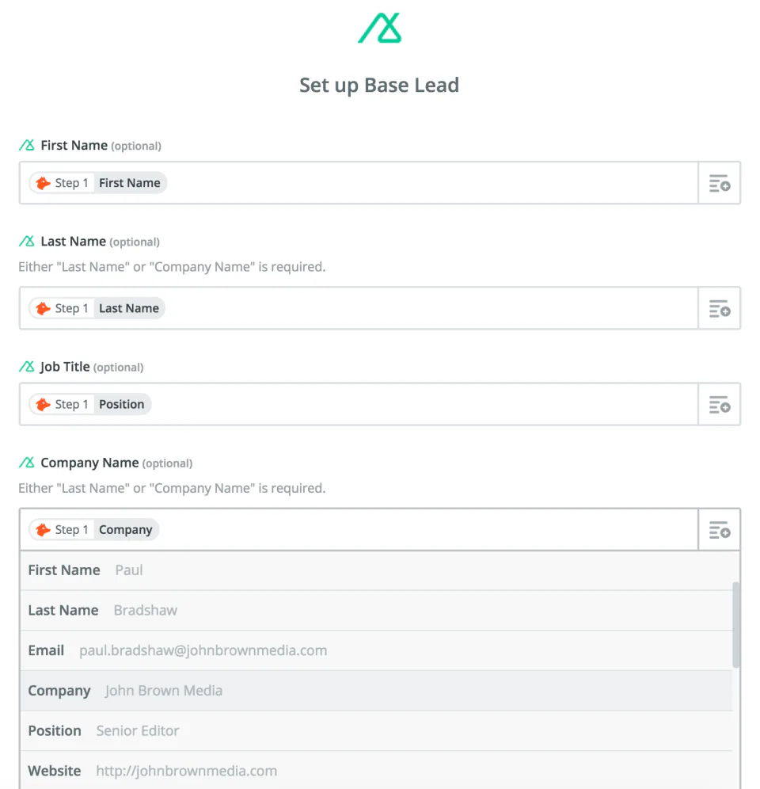
Task: Click insert-field icon for Company Name
Action: point(719,530)
